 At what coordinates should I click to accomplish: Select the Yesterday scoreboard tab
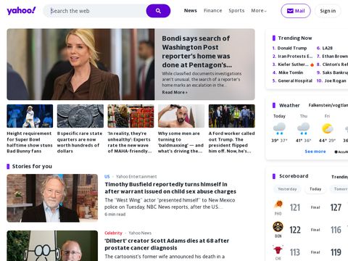[x=287, y=189]
